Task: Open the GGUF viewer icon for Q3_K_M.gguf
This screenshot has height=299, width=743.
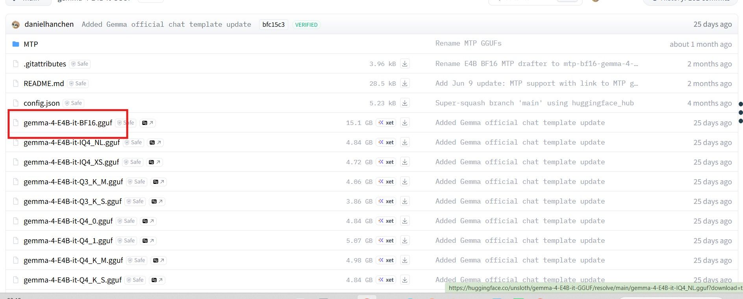Action: (159, 182)
